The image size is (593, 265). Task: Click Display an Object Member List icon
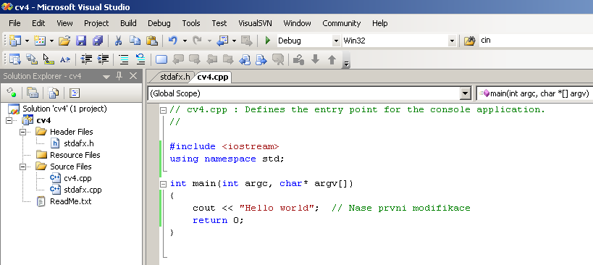tap(15, 59)
